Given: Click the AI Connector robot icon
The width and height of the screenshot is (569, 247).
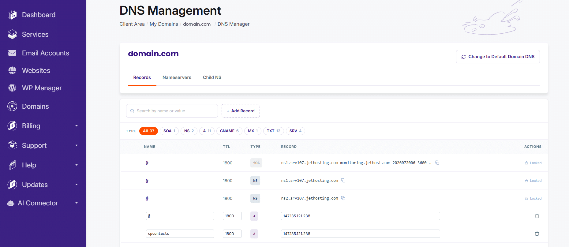Looking at the screenshot, I should point(11,203).
